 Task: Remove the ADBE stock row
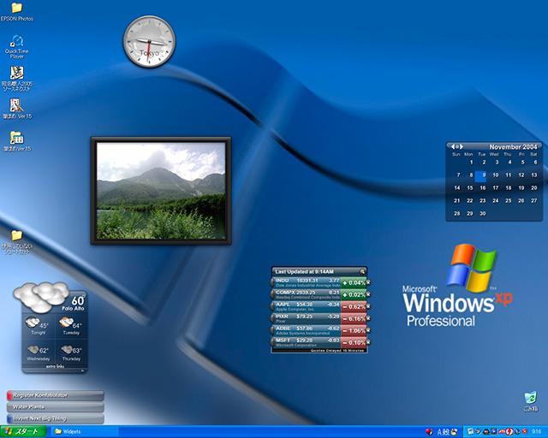click(x=368, y=330)
